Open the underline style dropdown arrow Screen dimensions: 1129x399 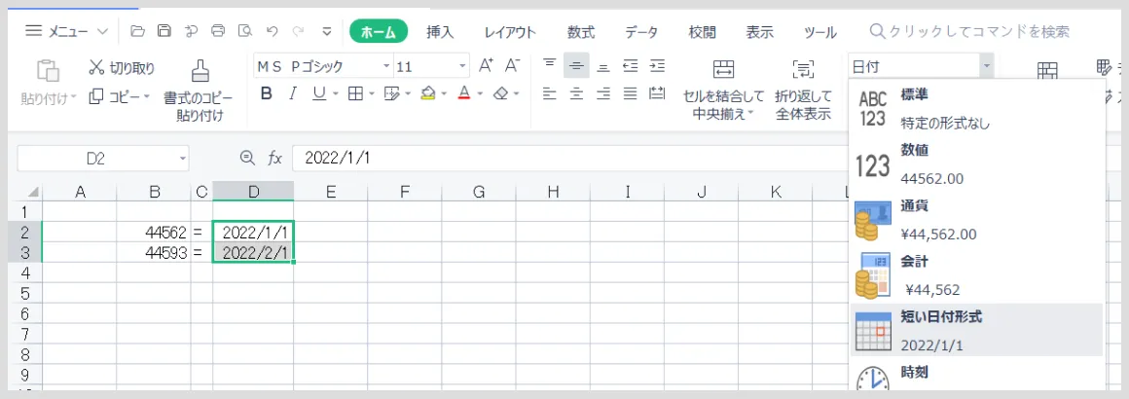[x=335, y=94]
